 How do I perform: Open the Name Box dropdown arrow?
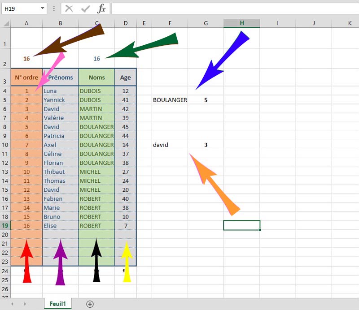(42, 8)
